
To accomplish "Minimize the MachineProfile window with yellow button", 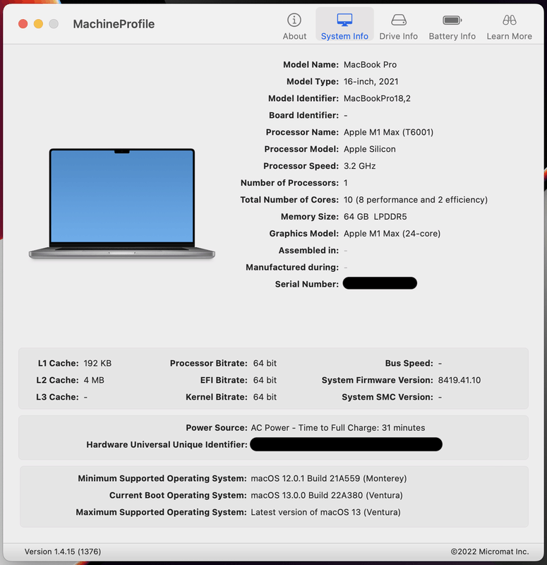I will tap(38, 24).
